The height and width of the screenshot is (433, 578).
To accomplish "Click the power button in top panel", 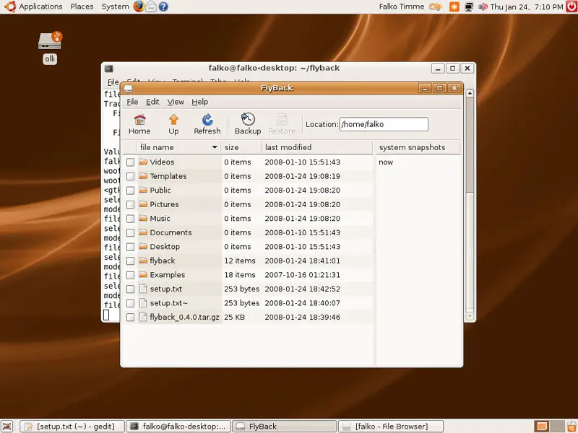I will click(x=571, y=6).
